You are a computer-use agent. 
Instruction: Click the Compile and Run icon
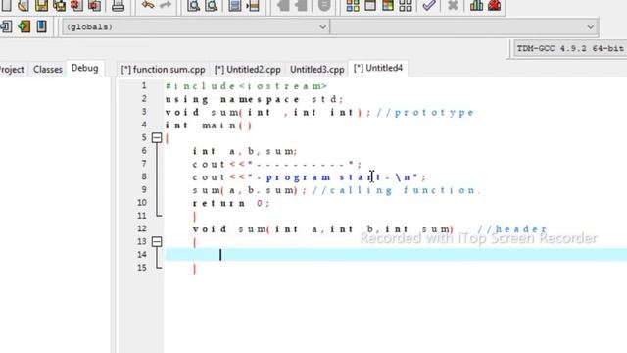[388, 5]
